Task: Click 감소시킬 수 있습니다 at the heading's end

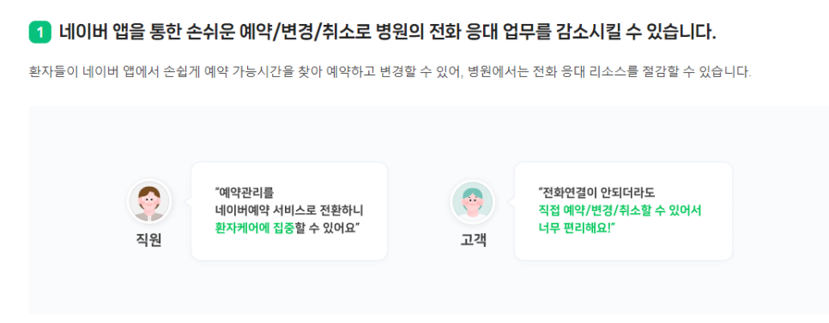Action: point(637,33)
